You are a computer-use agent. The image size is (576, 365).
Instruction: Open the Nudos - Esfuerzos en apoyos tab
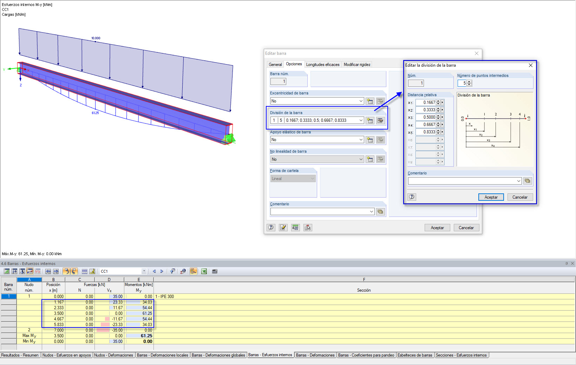pos(67,355)
